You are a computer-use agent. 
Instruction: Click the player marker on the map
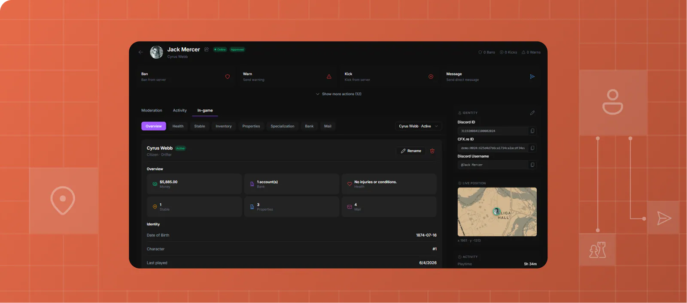[496, 211]
